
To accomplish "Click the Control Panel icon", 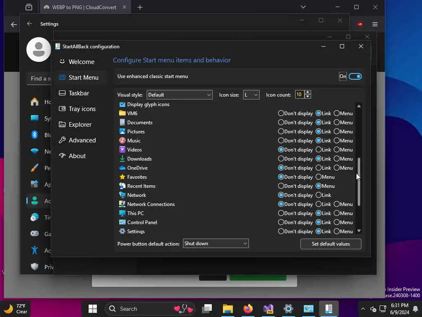I will pyautogui.click(x=122, y=222).
